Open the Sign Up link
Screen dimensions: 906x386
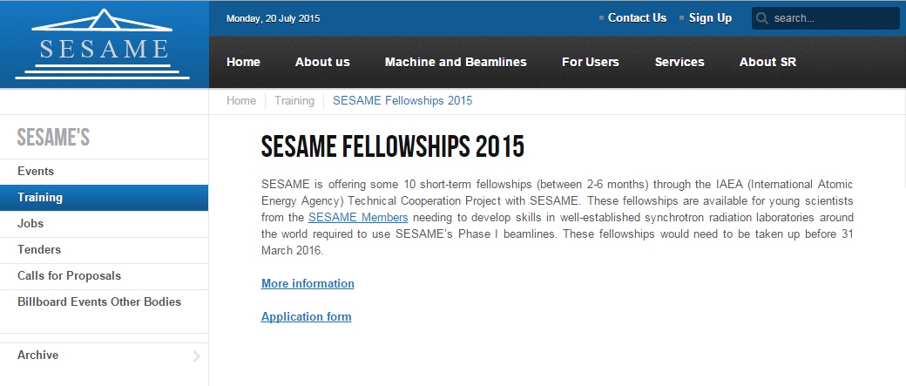[x=710, y=18]
